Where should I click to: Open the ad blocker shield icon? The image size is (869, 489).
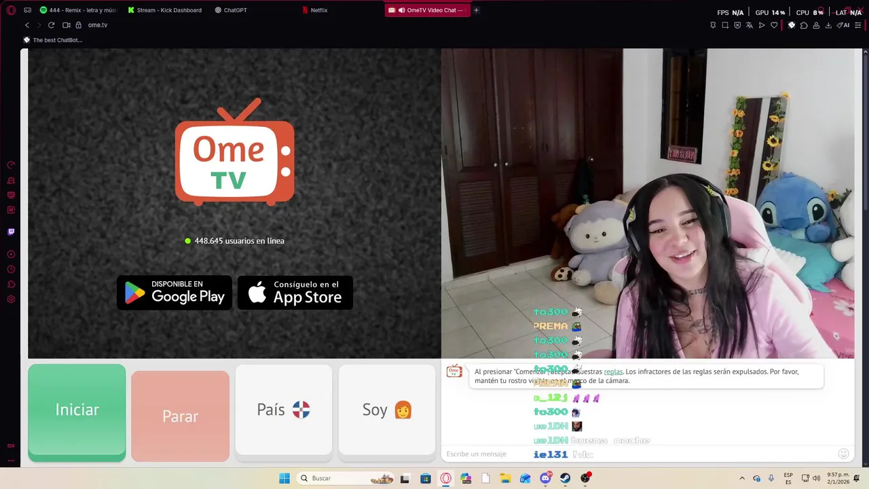[737, 25]
